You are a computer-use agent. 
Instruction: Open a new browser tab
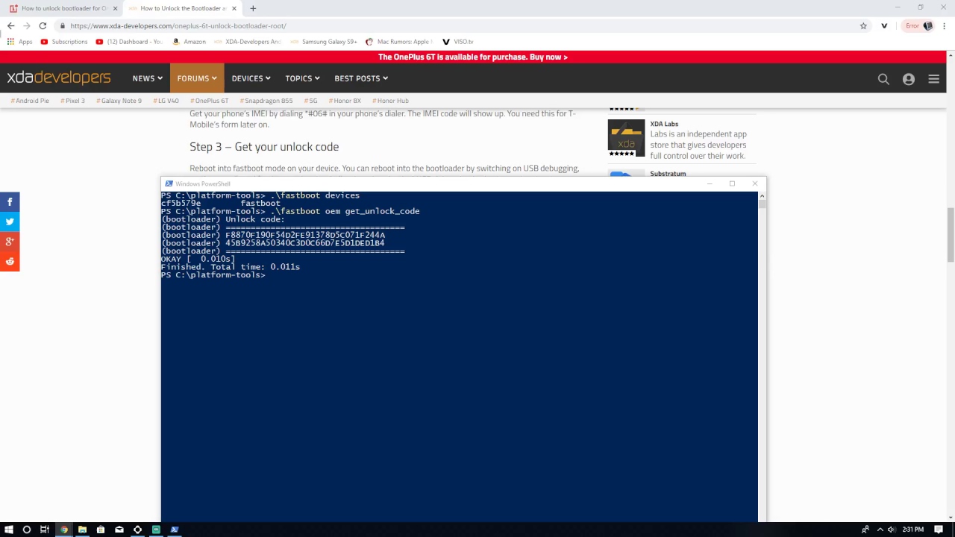(x=253, y=8)
